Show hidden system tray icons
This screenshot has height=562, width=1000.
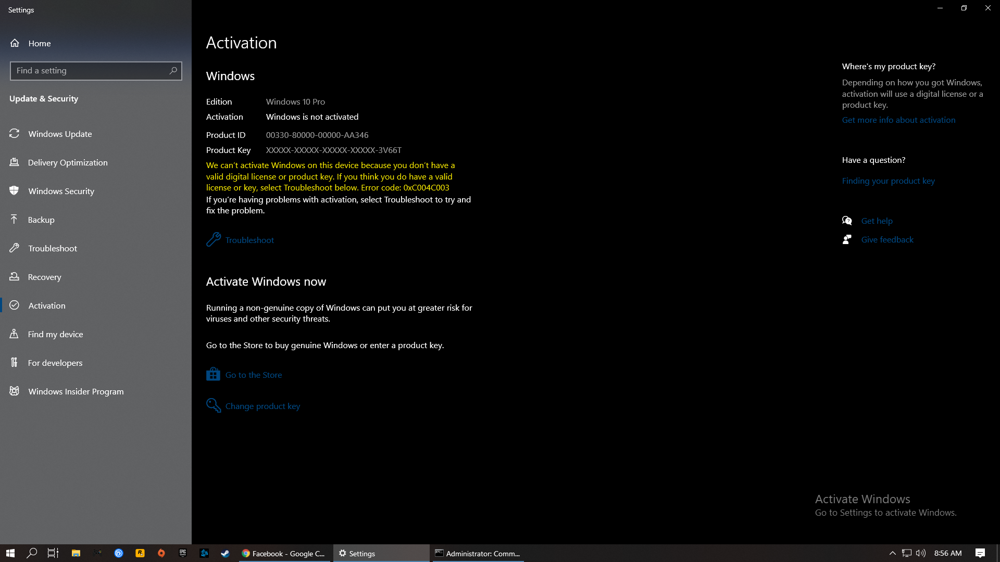pos(892,553)
